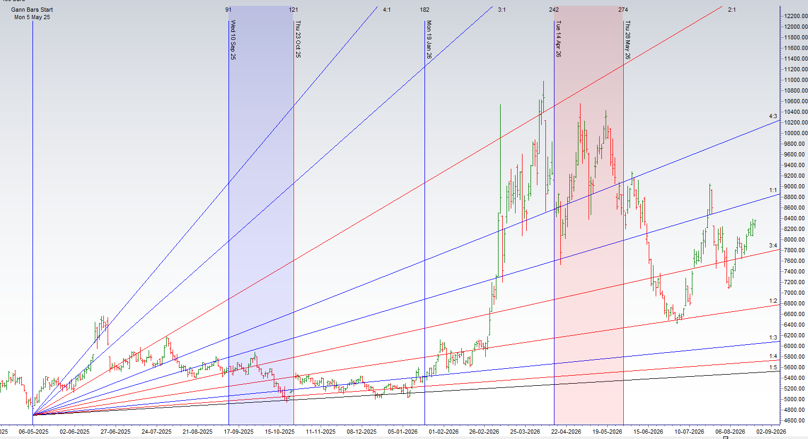Click the 8400.00 price on the price scale

(795, 218)
